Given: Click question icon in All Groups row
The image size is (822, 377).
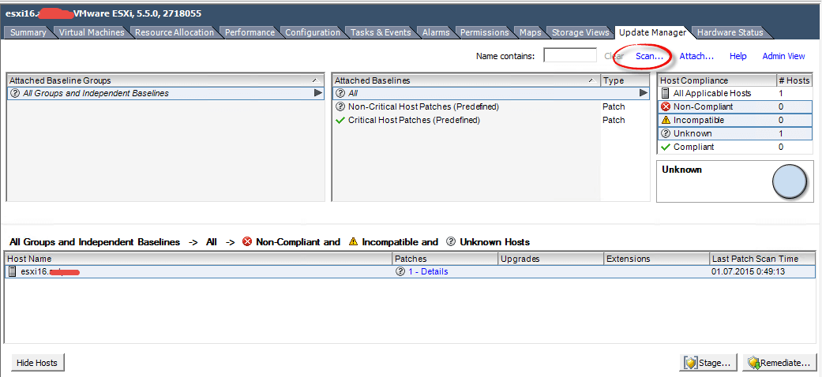Looking at the screenshot, I should tap(15, 93).
